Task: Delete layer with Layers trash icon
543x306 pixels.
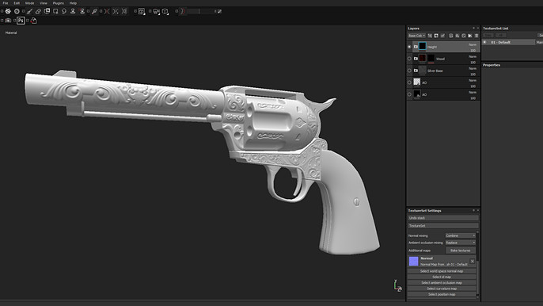Action: click(x=477, y=36)
